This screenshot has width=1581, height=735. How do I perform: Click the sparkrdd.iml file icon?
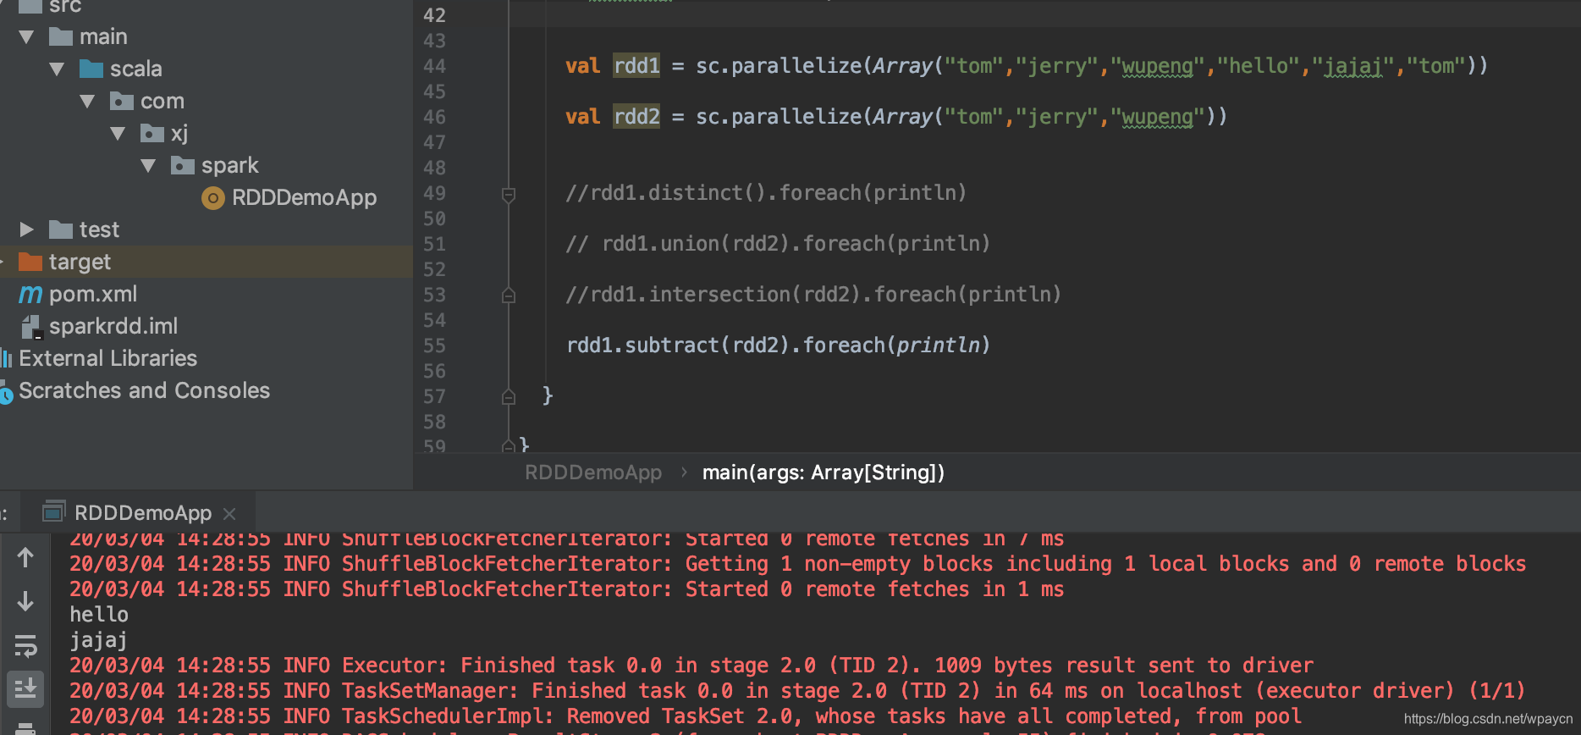(31, 327)
